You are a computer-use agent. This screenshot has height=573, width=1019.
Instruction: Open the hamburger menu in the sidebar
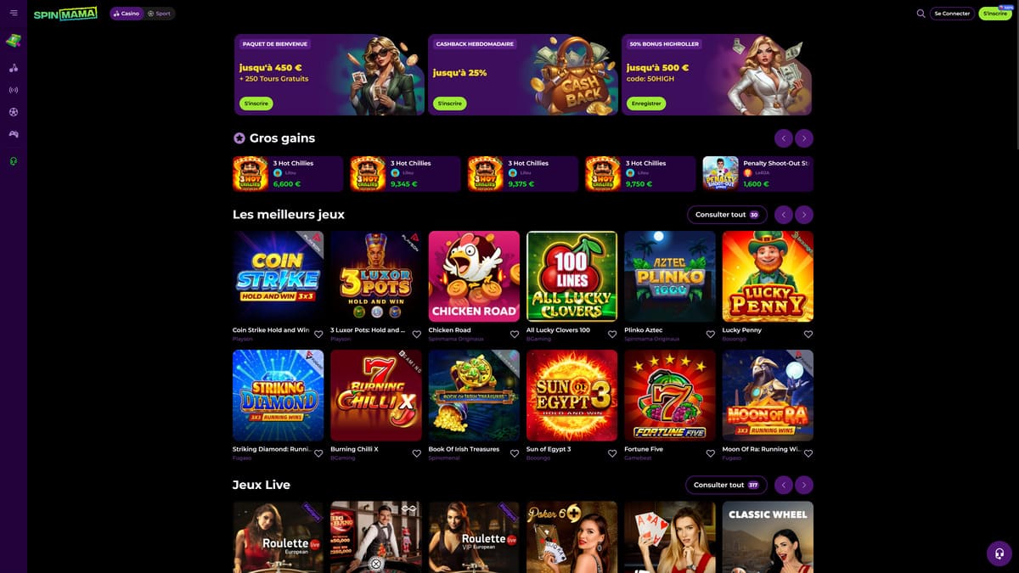coord(14,13)
